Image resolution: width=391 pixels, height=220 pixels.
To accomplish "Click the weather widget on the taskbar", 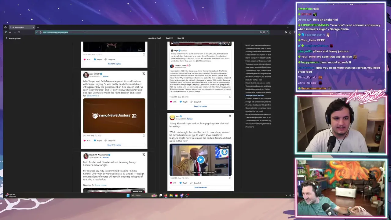I will pyautogui.click(x=11, y=195).
